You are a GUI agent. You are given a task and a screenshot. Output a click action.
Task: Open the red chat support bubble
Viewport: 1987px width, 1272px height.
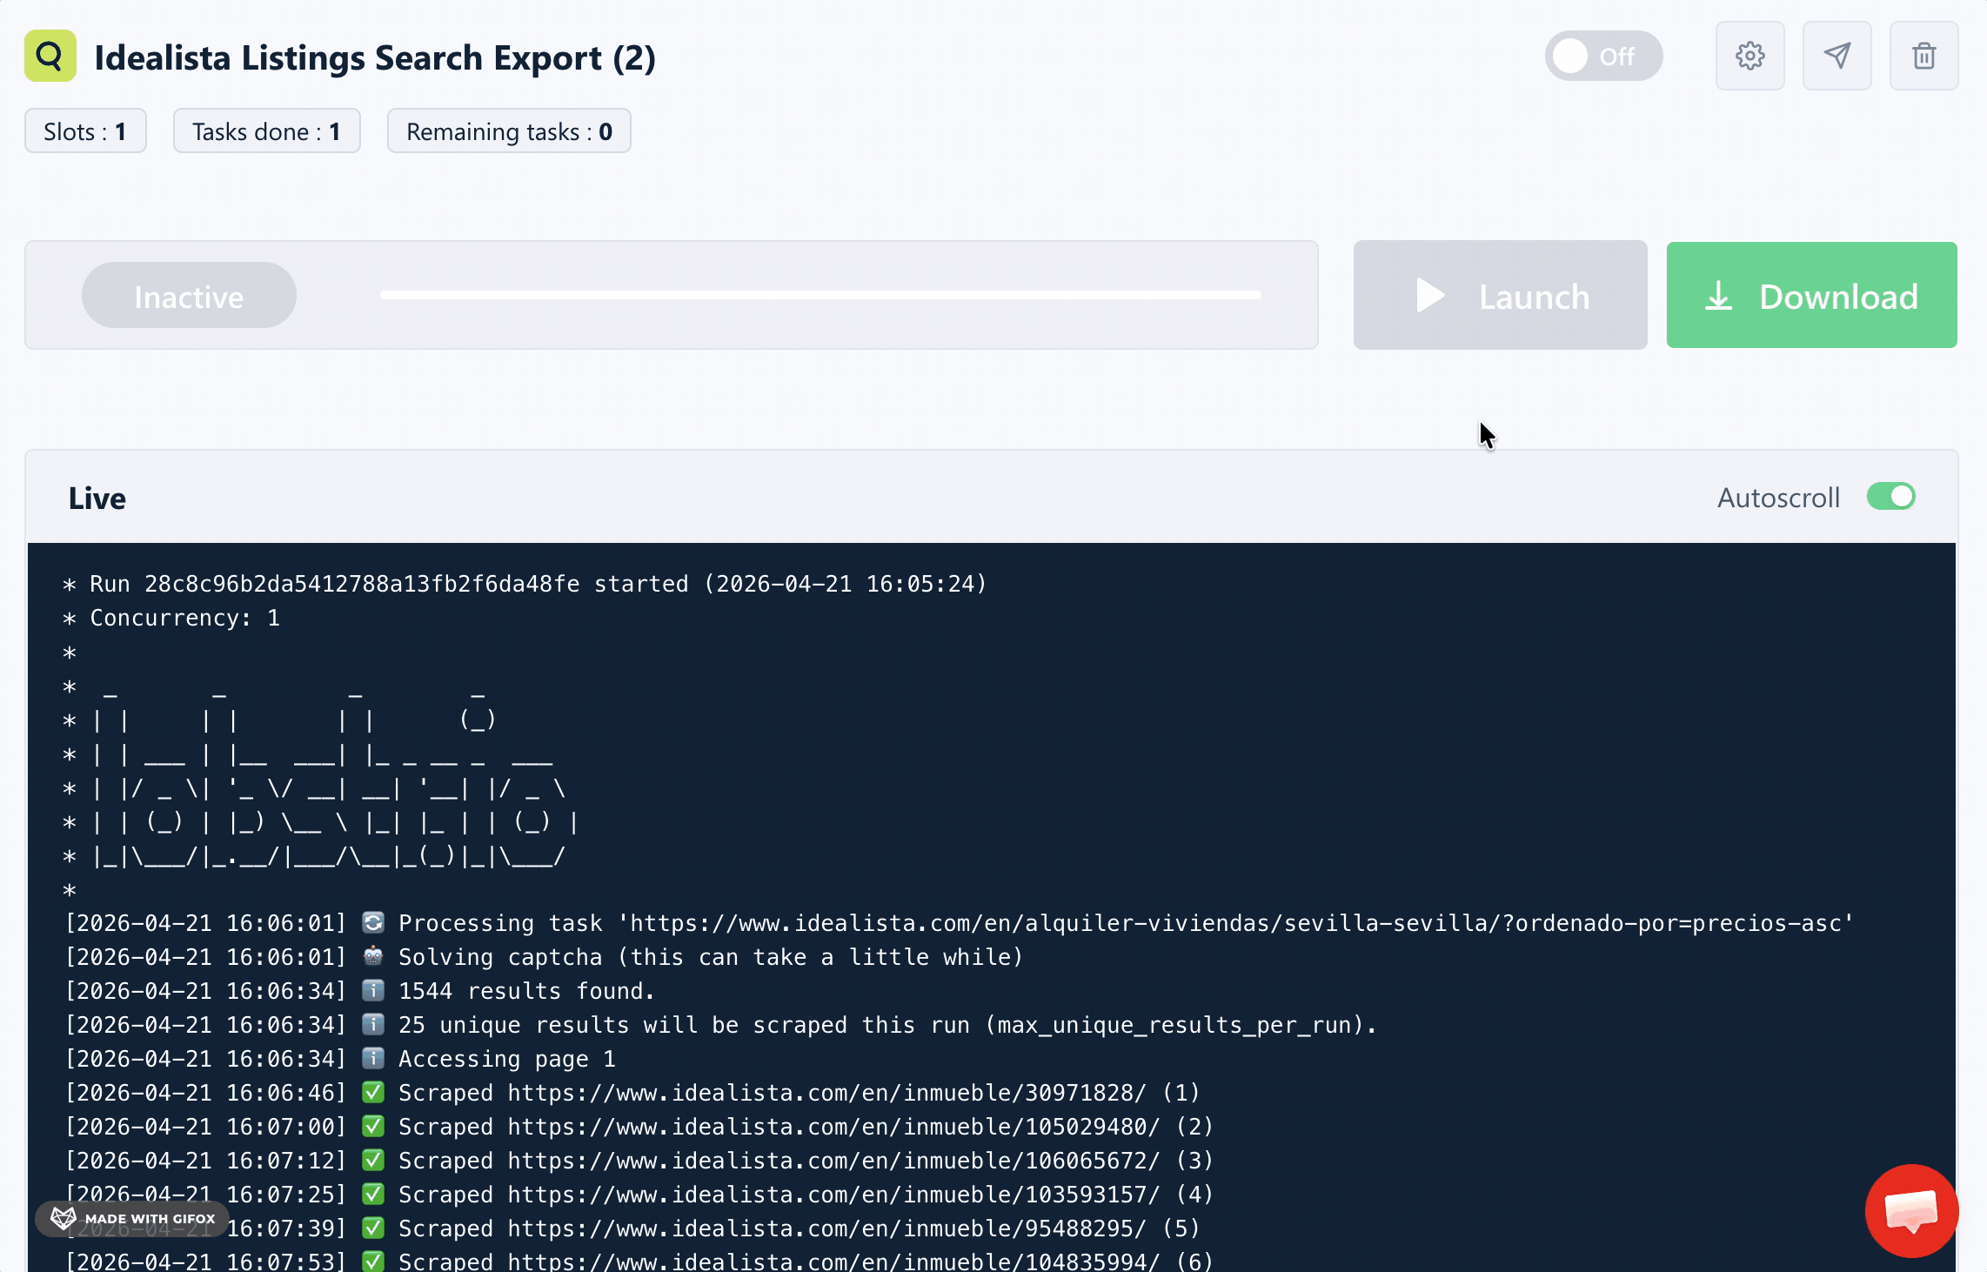(1910, 1211)
